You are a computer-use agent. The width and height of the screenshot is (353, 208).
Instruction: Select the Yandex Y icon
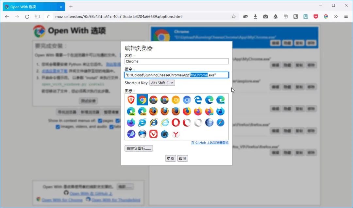click(x=176, y=134)
